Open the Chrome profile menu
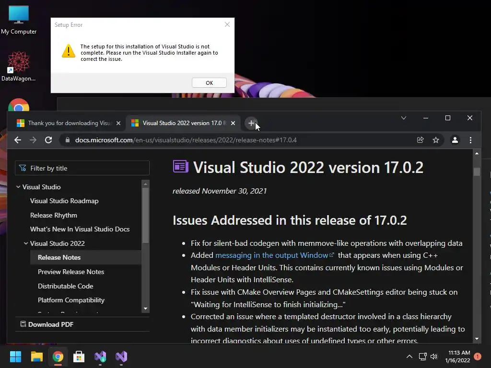 455,140
